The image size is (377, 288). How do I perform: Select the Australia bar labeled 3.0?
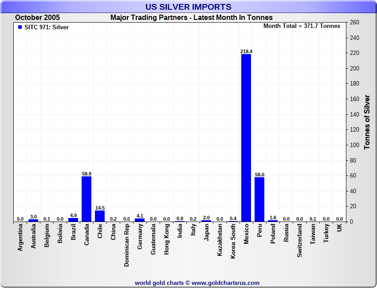(x=33, y=220)
